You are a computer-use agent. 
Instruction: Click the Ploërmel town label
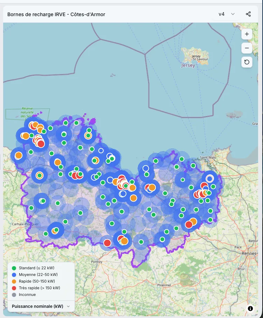[x=164, y=285]
